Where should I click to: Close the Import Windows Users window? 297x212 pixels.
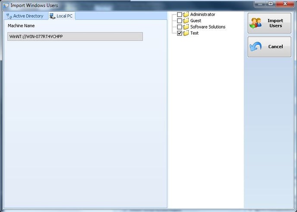285,3
